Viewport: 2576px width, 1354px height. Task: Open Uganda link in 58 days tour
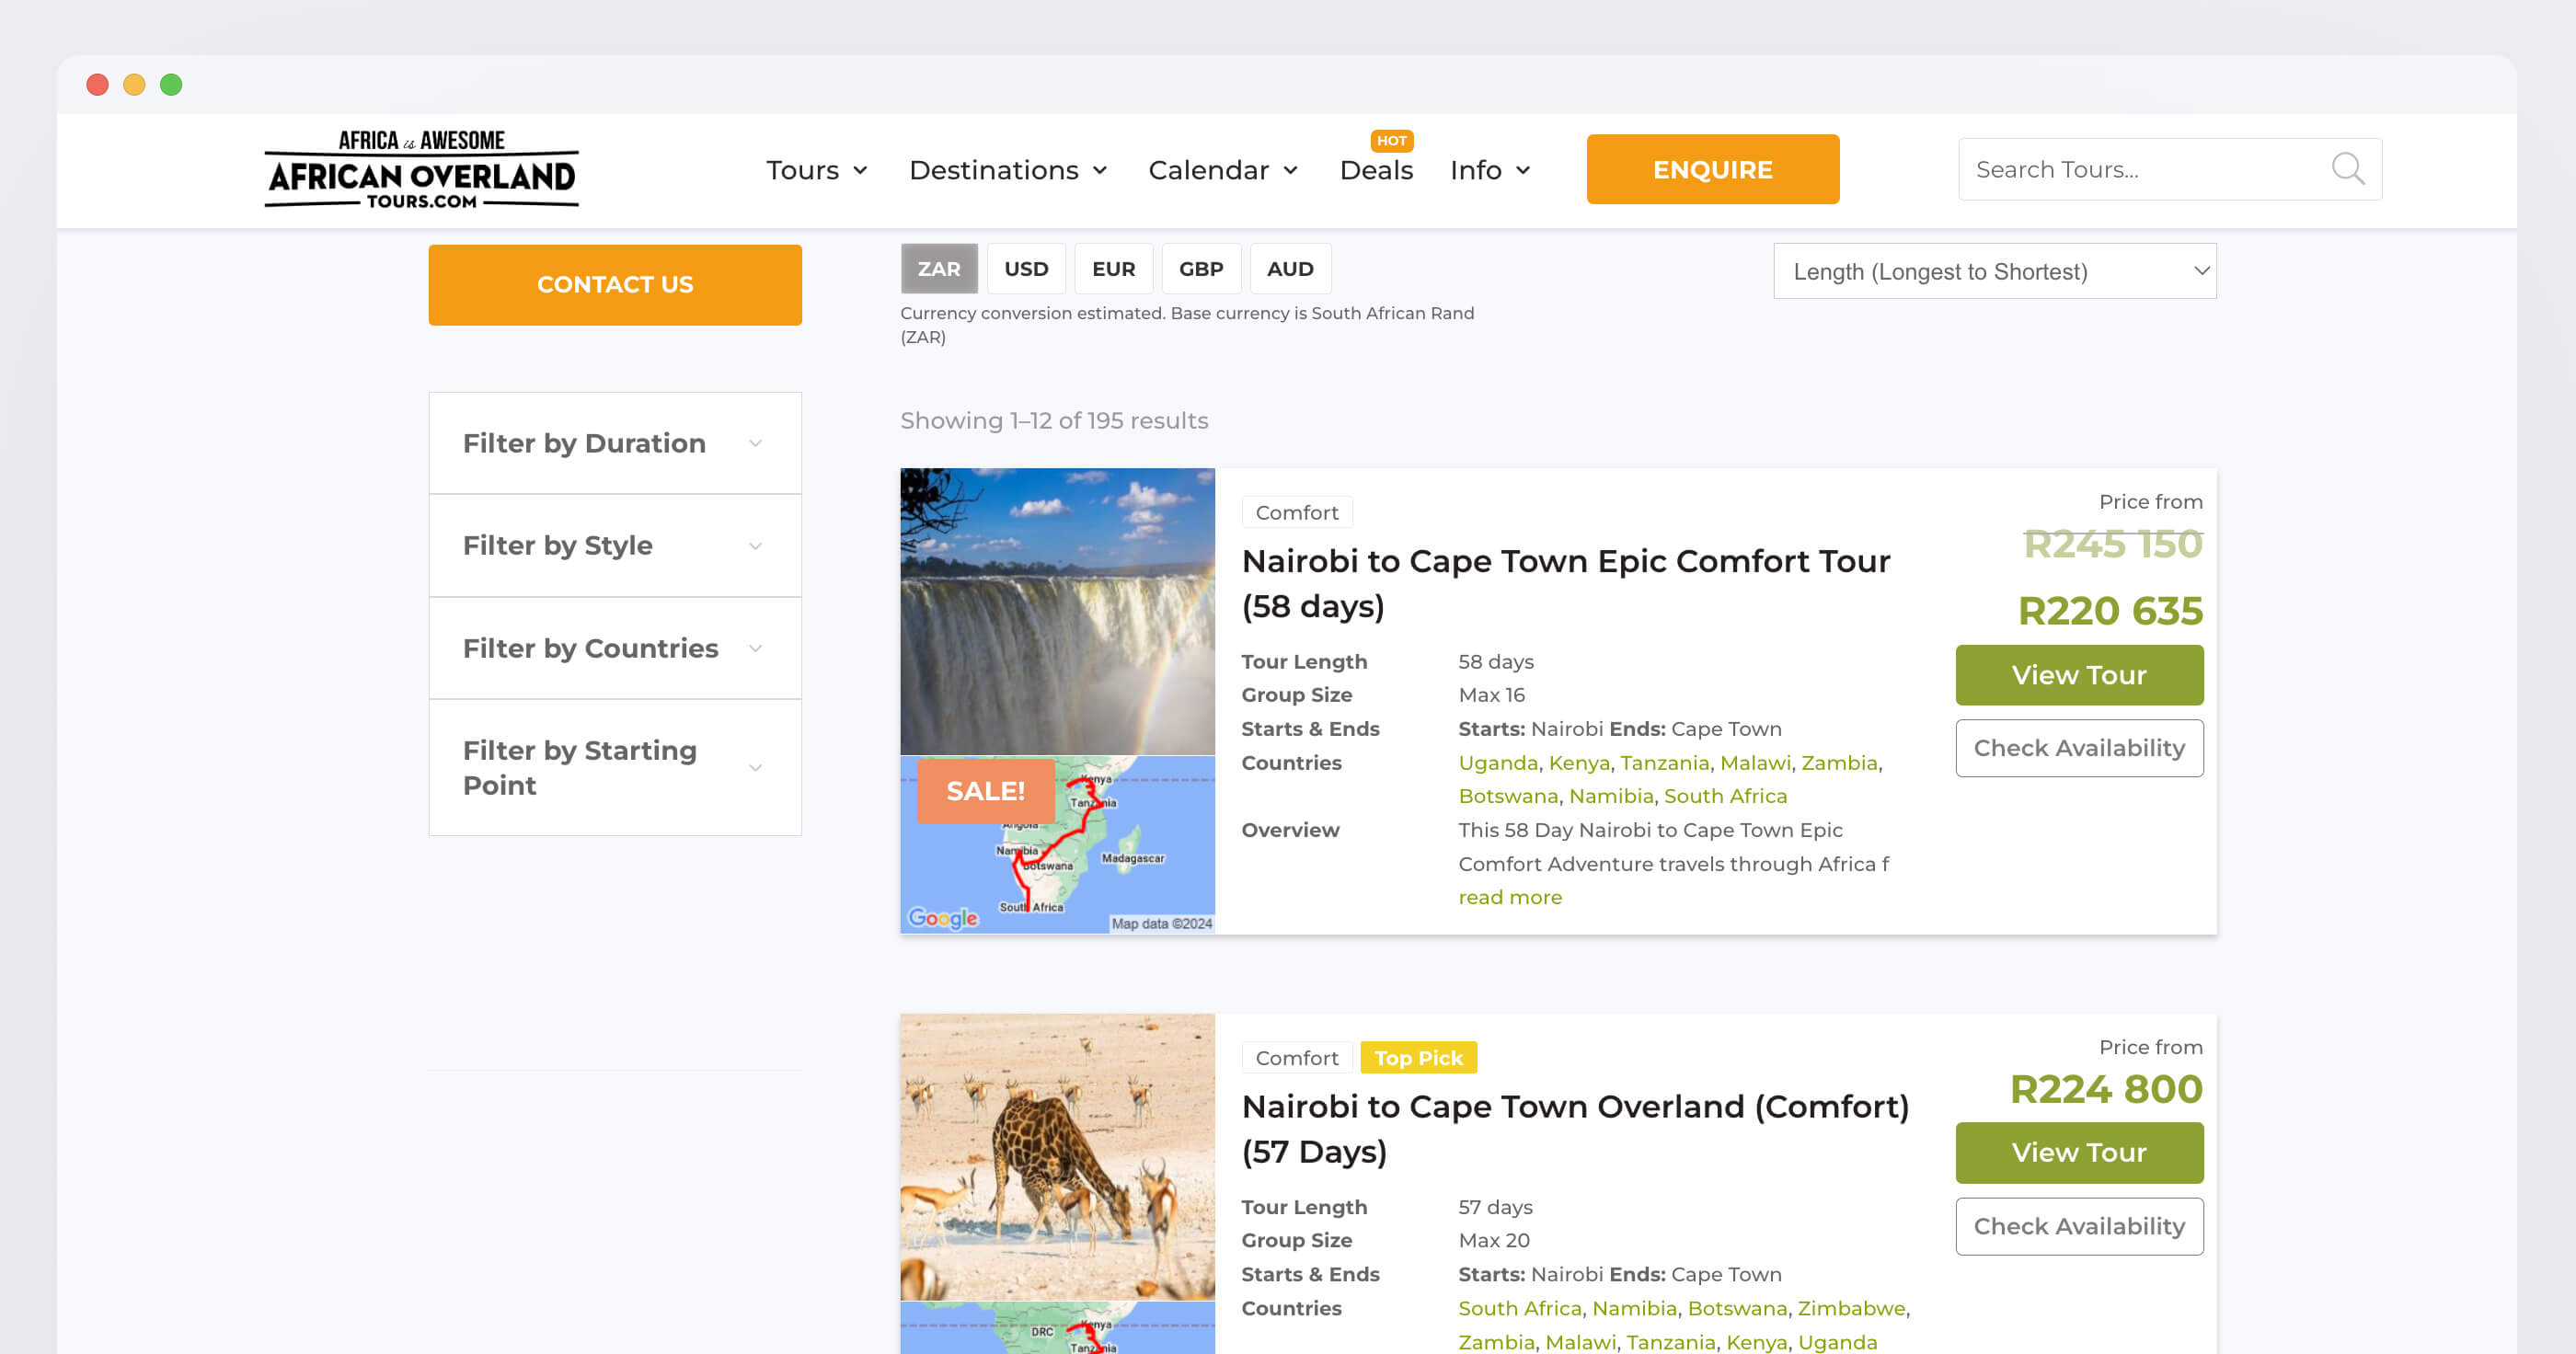point(1497,763)
